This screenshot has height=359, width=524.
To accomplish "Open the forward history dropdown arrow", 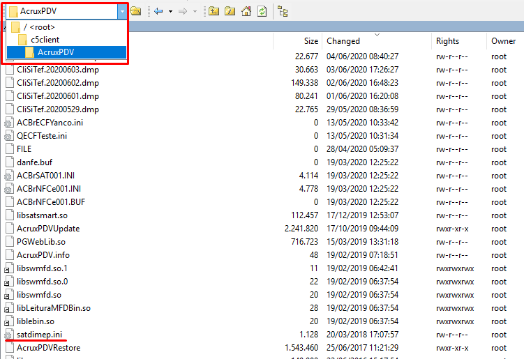I will click(x=195, y=12).
